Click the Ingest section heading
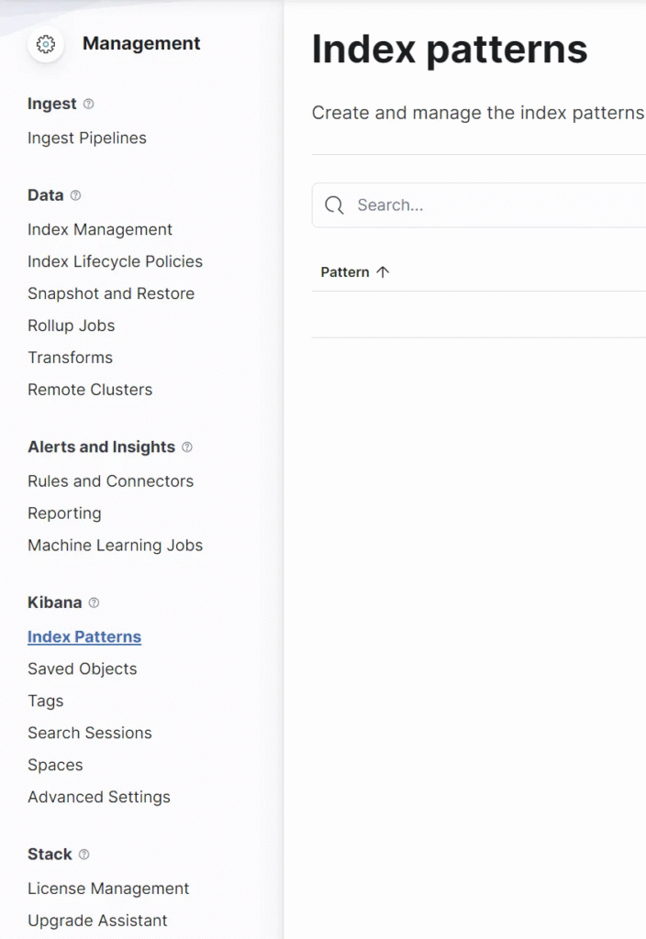646x939 pixels. pos(52,104)
